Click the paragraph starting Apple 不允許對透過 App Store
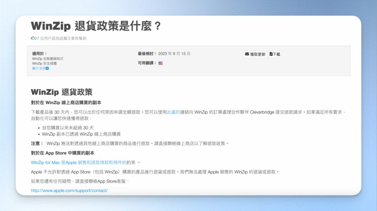377x211 pixels. [155, 172]
